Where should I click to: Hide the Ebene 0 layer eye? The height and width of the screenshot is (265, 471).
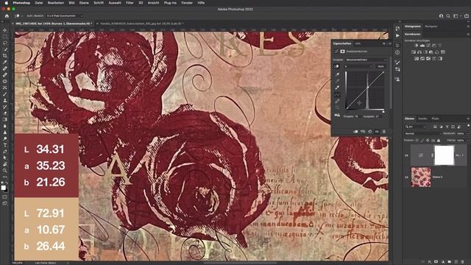click(407, 177)
